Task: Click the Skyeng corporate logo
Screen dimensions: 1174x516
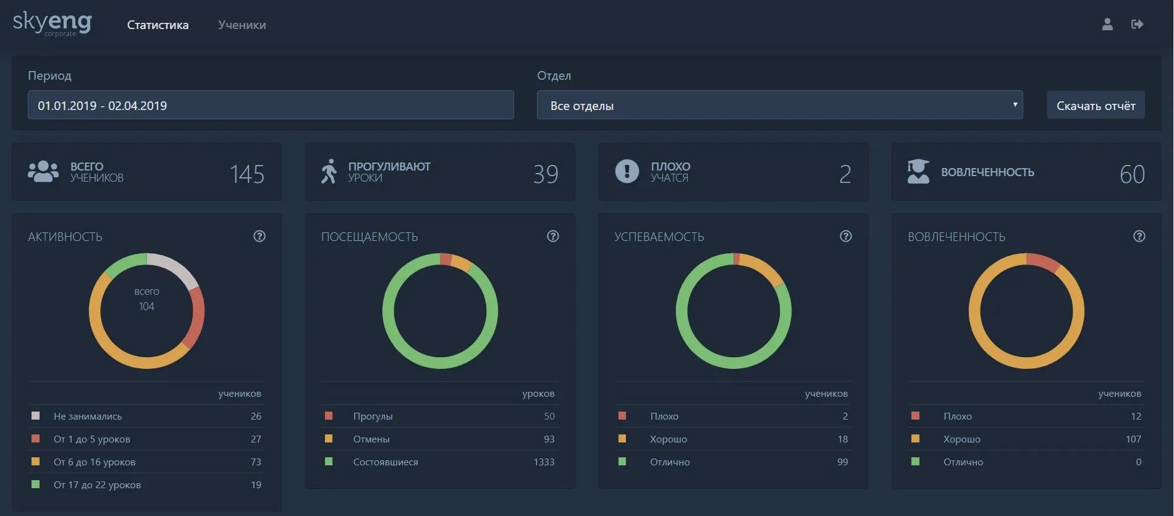Action: 53,23
